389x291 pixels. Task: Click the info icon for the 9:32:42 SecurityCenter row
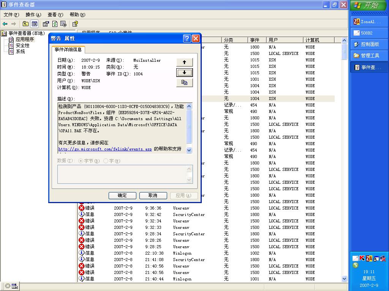[81, 214]
